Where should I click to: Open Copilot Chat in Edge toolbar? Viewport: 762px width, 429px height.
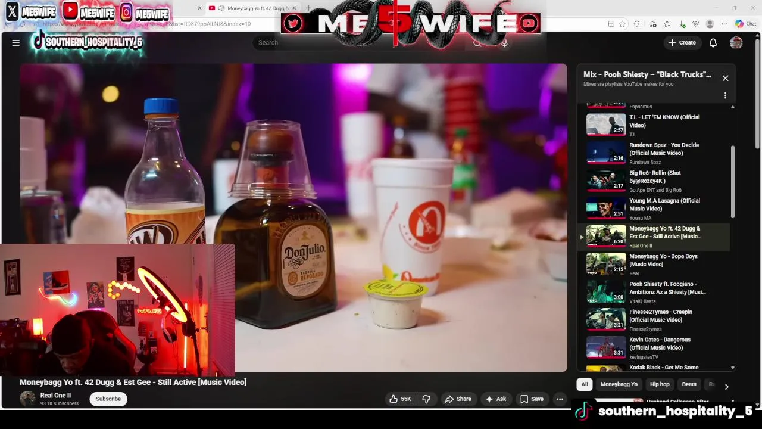(x=745, y=24)
